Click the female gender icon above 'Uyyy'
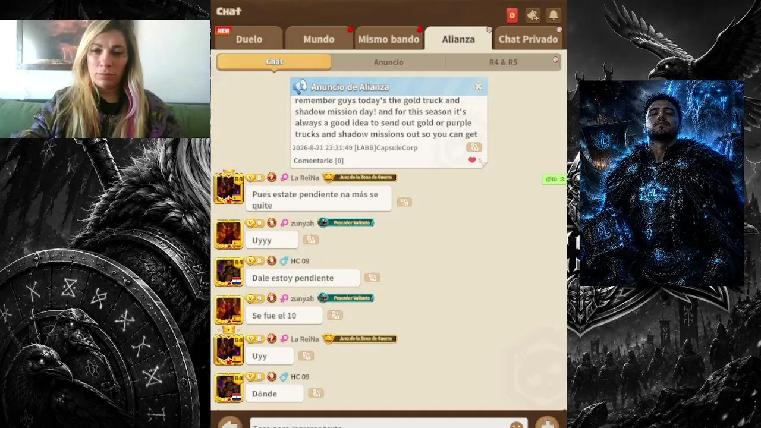Viewport: 761px width, 428px height. point(284,223)
